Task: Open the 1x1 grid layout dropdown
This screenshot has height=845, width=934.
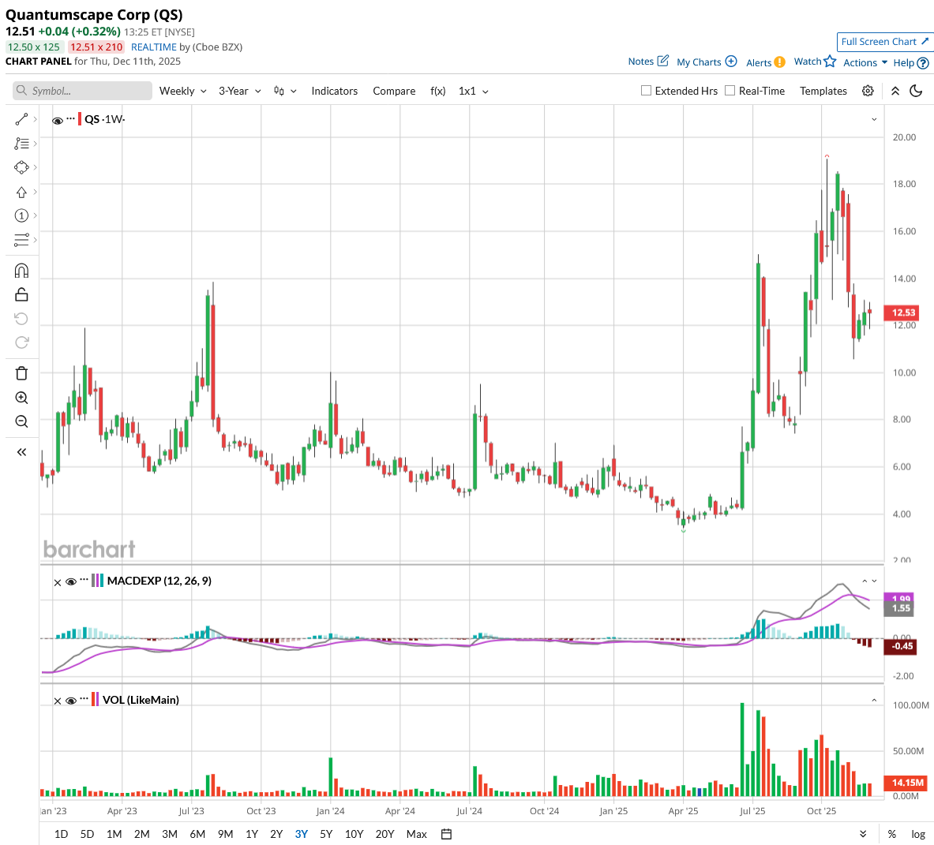Action: pyautogui.click(x=474, y=91)
